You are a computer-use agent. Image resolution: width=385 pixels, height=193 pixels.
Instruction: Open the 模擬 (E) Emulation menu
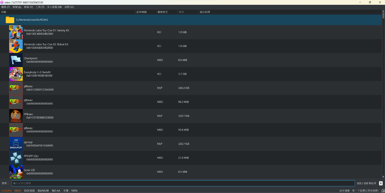17,7
